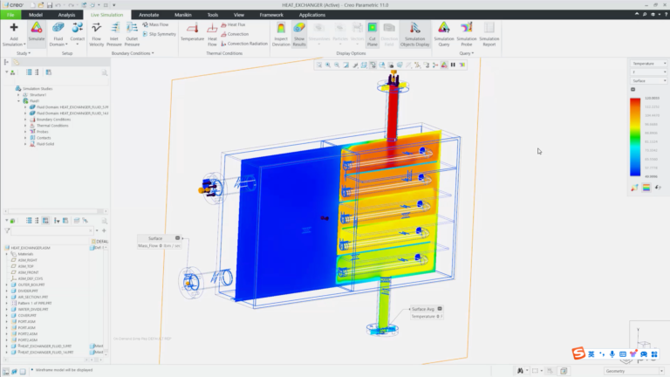Screen dimensions: 670x377
Task: Toggle the simulation icon in graphics toolbar
Action: [x=444, y=65]
